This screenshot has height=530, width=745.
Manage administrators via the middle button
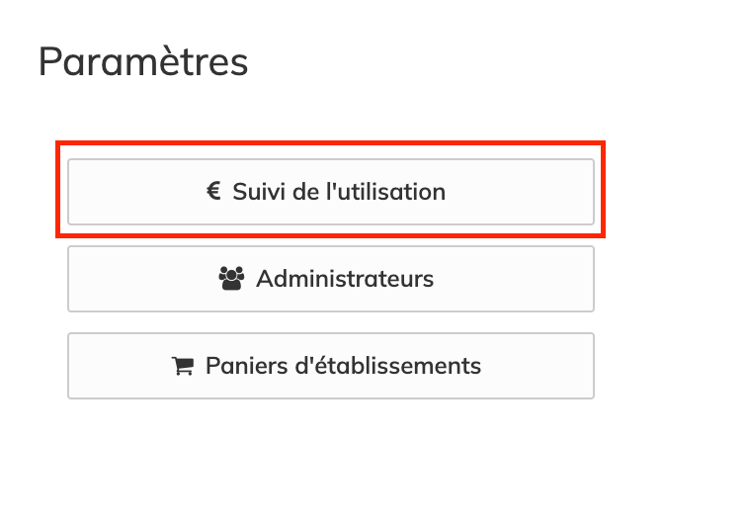click(x=330, y=279)
